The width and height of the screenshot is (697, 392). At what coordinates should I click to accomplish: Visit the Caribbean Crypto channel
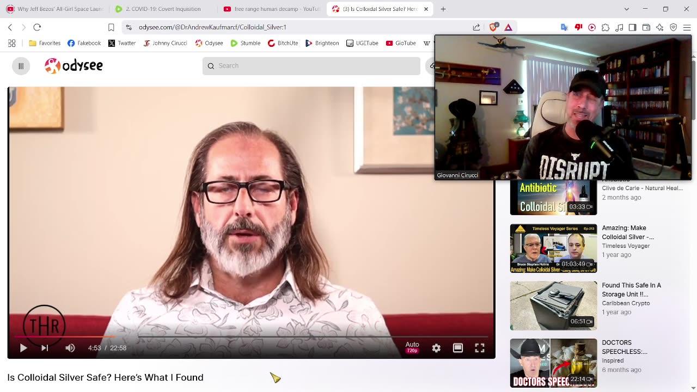tap(626, 303)
